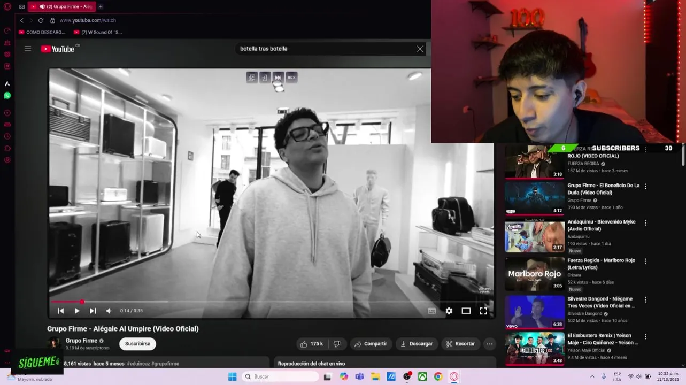Reload the page with the refresh icon
The image size is (686, 385).
click(x=41, y=20)
